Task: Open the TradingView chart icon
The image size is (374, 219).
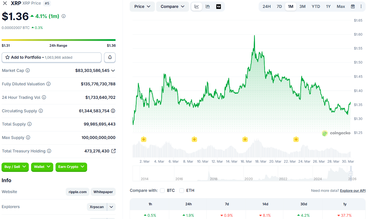Action: point(219,7)
